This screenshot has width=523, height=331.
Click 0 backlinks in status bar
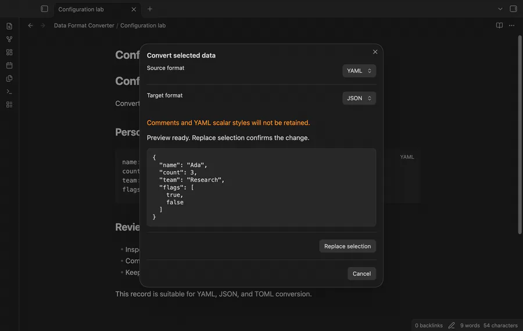429,325
